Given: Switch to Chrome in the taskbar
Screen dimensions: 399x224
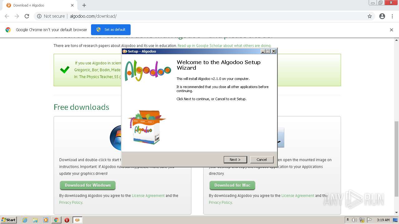Looking at the screenshot, I should [56, 220].
